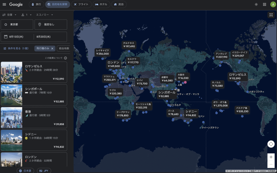Image resolution: width=277 pixels, height=173 pixels.
Task: Click the calendar icon by 8月13日(水)
Action: click(x=6, y=37)
